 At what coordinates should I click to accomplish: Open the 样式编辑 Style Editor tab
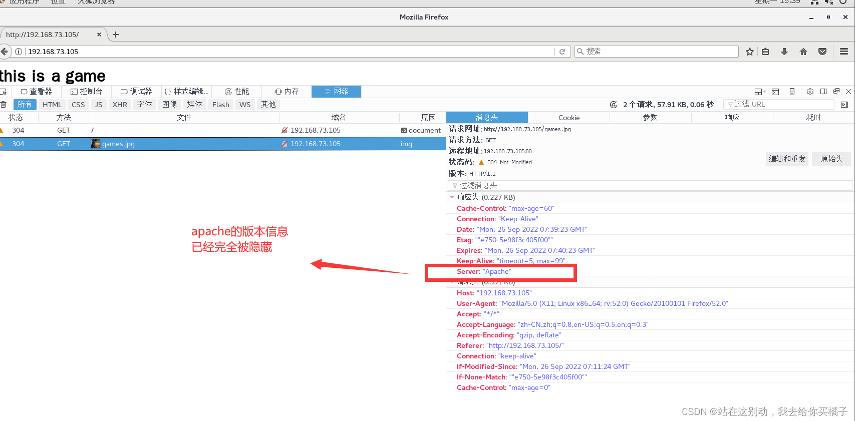[186, 92]
